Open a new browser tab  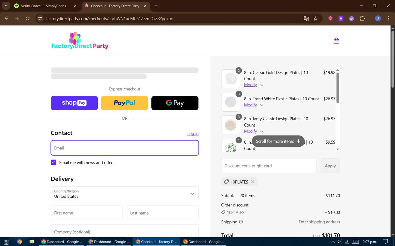tap(156, 6)
